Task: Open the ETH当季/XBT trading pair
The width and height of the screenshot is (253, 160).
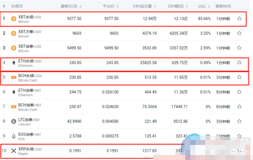Action: (x=29, y=90)
